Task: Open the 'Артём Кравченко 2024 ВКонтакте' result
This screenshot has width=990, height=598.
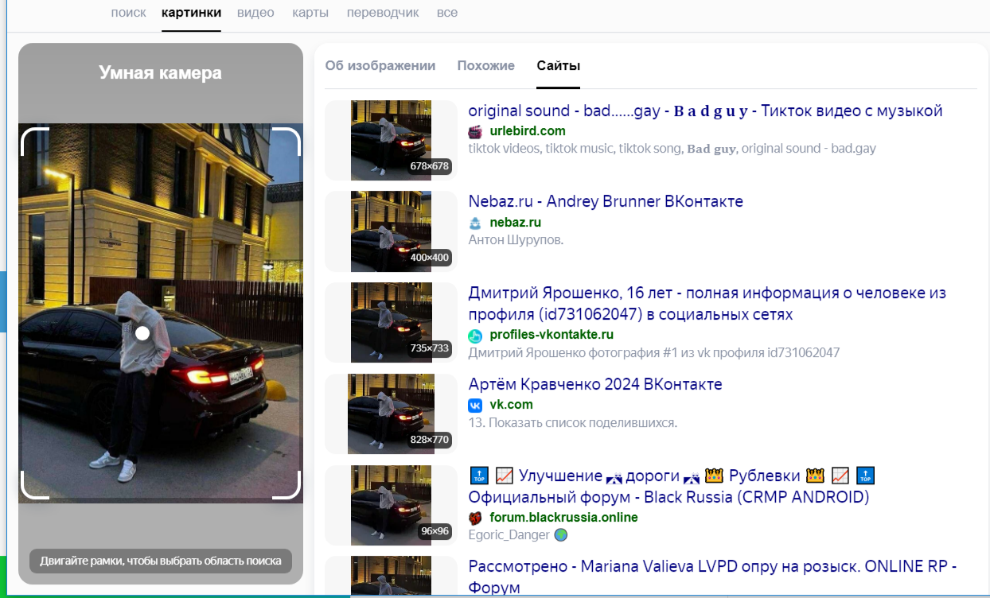Action: pos(595,385)
